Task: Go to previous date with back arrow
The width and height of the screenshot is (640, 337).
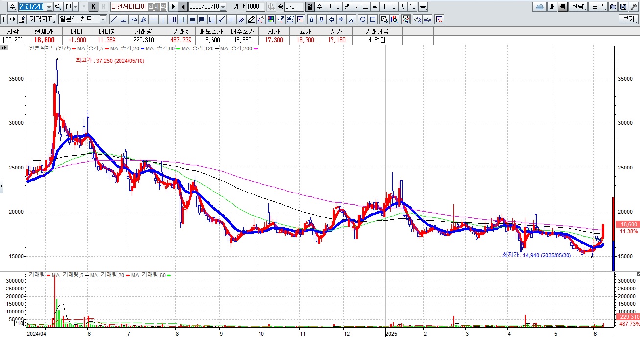Action: pos(182,7)
